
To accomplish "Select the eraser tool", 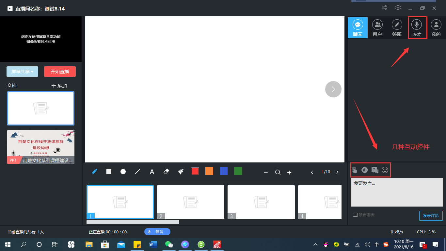I will click(x=166, y=172).
